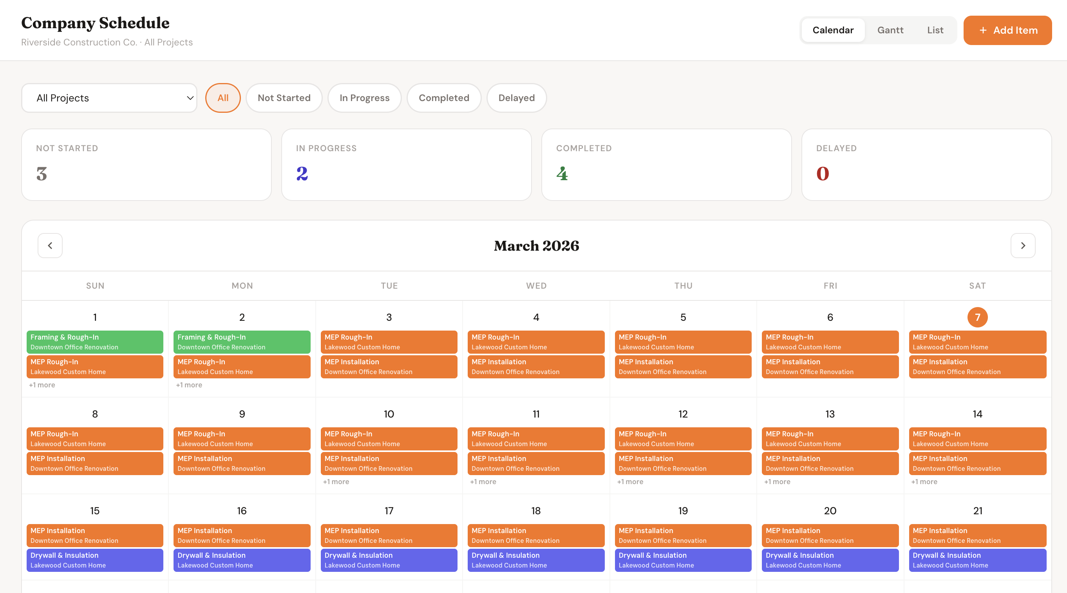Select the All filter pill
Image resolution: width=1067 pixels, height=593 pixels.
(x=223, y=98)
